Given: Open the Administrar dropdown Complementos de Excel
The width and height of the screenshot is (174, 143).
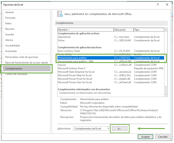Looking at the screenshot, I should 91,129.
